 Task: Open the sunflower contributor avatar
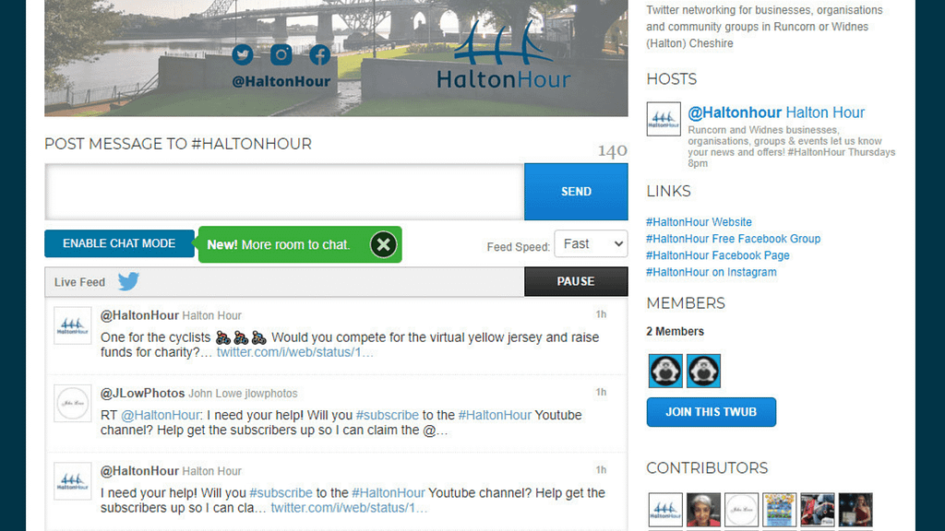(779, 509)
